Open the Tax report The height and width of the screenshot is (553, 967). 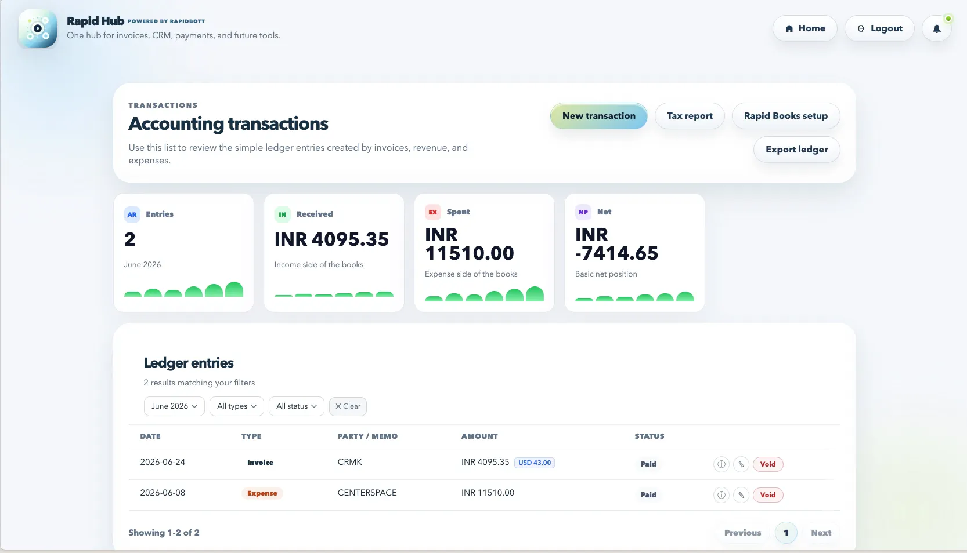[x=690, y=116]
